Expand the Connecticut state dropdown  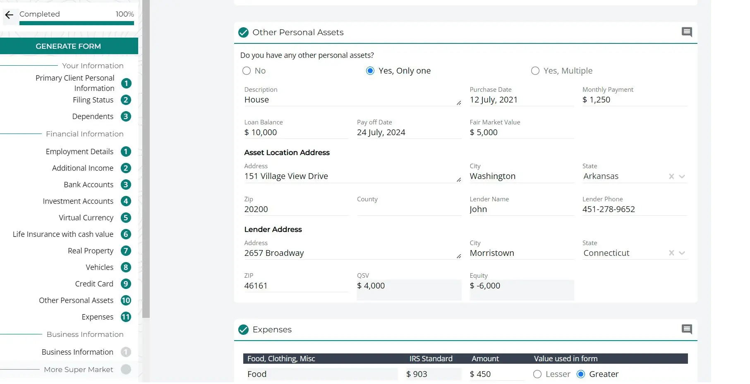(x=682, y=253)
